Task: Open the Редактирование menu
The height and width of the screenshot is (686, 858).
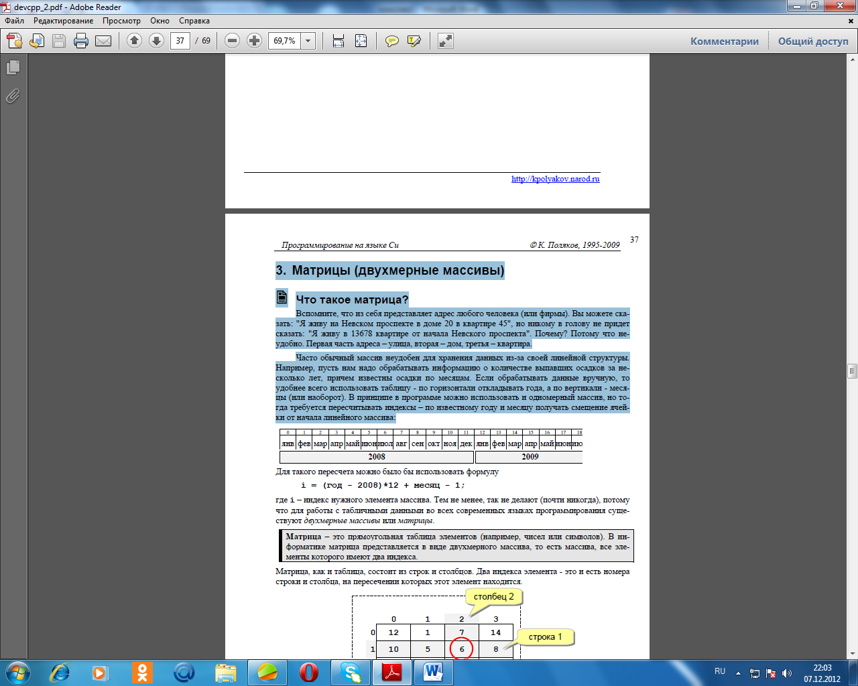Action: pyautogui.click(x=64, y=21)
